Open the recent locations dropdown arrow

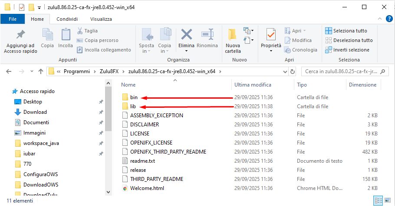(x=31, y=71)
